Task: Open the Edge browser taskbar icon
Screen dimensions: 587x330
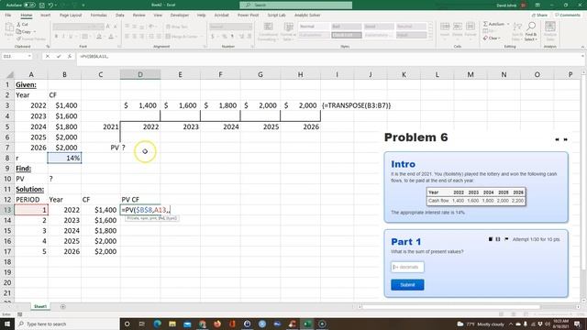Action: (x=157, y=324)
